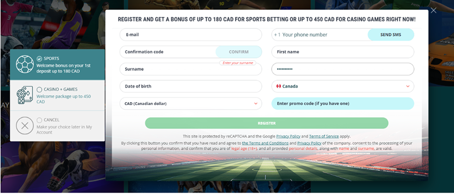
Task: Click the Confirm code button
Action: pos(239,52)
